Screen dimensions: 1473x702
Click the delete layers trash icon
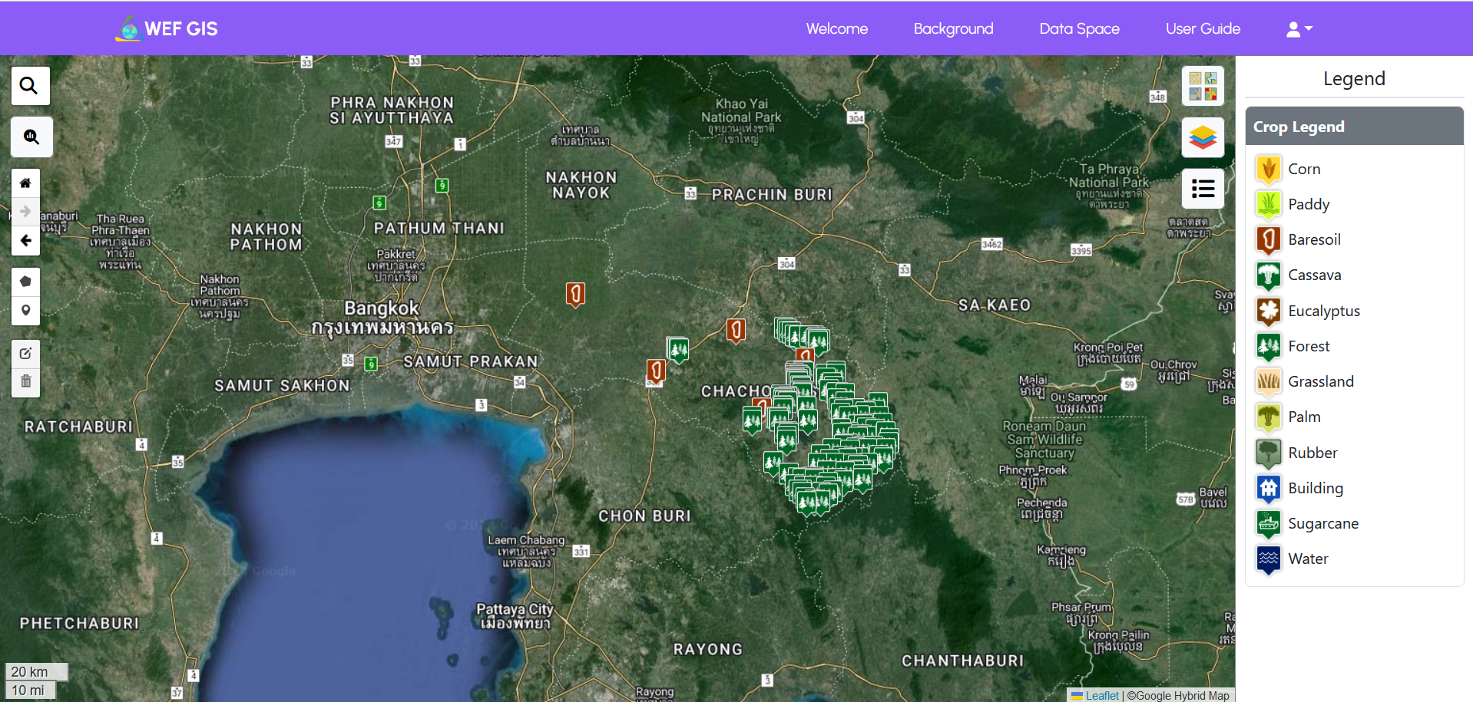click(x=25, y=382)
